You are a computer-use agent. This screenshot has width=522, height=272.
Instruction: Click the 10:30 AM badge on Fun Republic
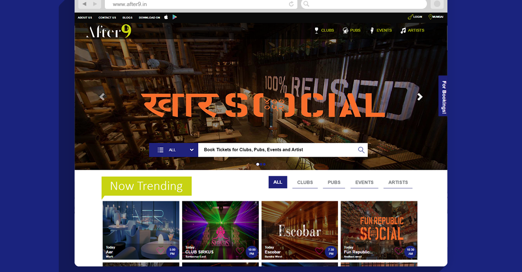pos(411,252)
